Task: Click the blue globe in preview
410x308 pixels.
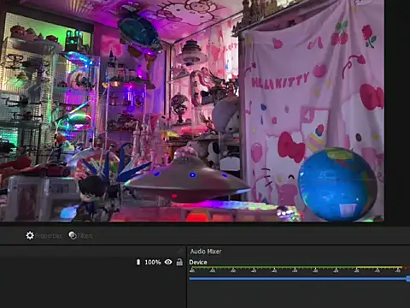Action: [x=337, y=184]
